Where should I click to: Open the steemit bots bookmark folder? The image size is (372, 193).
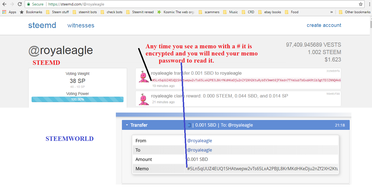(85, 12)
